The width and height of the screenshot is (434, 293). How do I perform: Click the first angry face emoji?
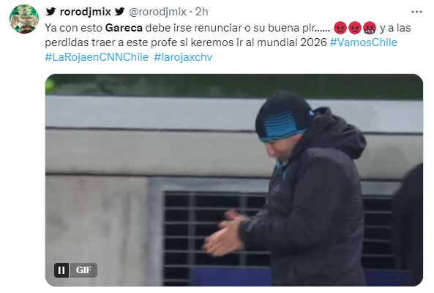[x=340, y=28]
